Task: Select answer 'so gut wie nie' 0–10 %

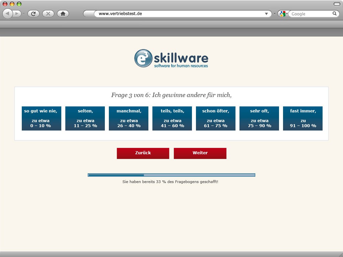Action: 42,118
